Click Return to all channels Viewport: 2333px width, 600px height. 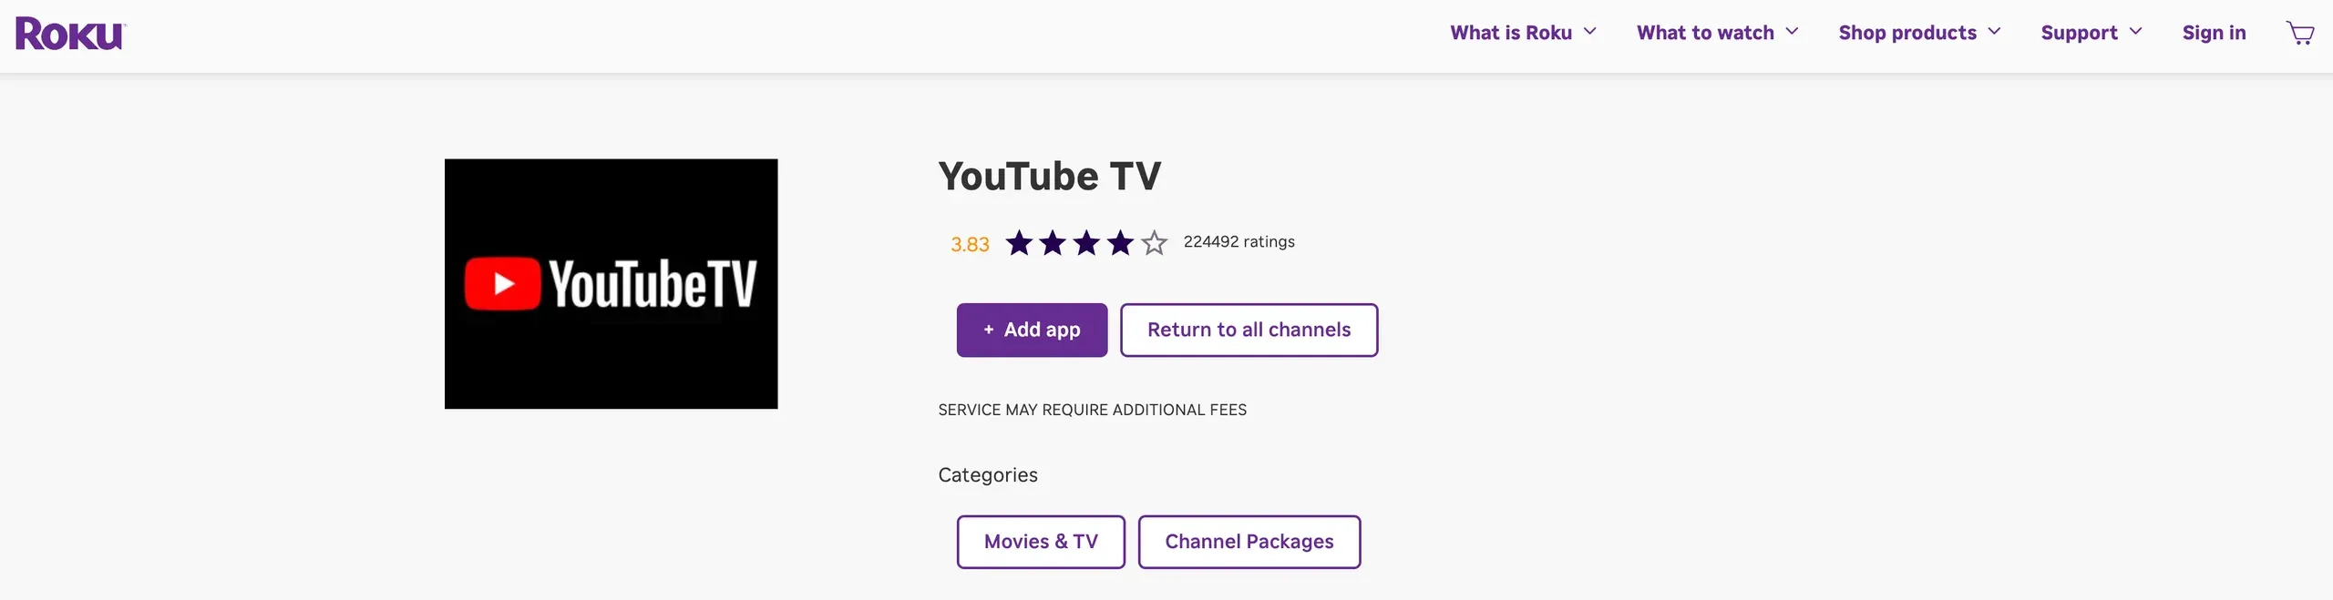coord(1249,330)
